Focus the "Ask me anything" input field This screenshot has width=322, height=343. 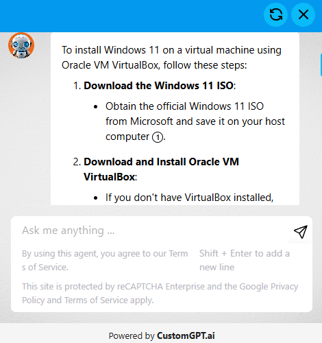tap(156, 230)
